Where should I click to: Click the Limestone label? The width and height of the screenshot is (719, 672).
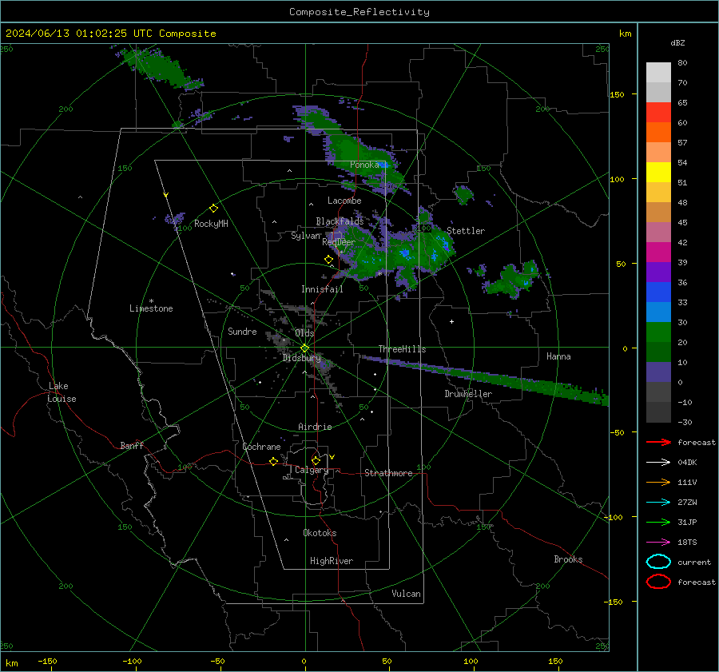point(151,308)
